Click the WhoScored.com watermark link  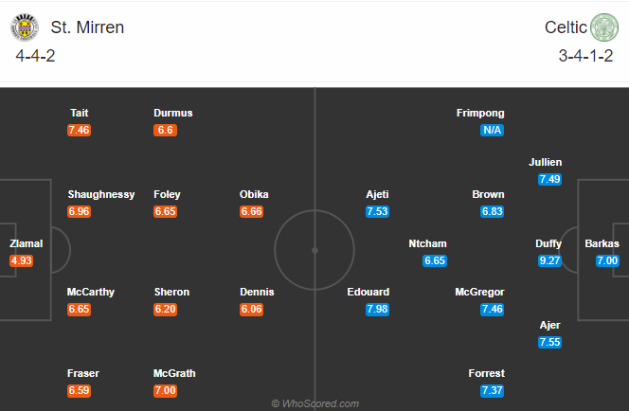pos(314,403)
